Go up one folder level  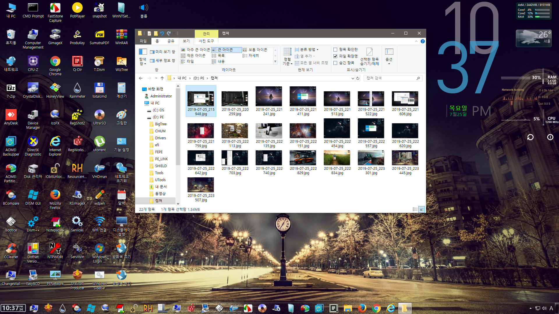pyautogui.click(x=162, y=78)
